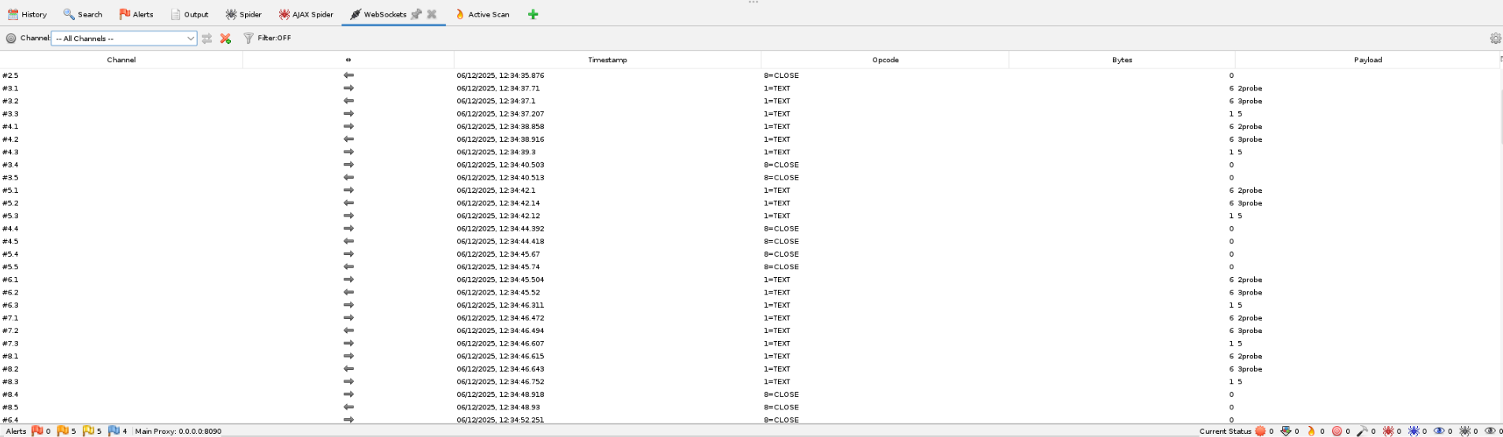Click 8=CLOSE opcode in row #3.4

point(781,165)
